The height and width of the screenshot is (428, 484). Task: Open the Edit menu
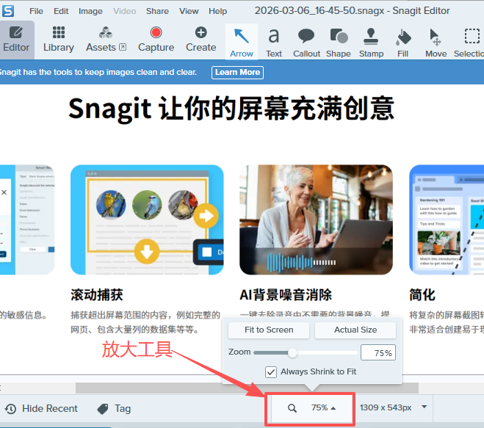[61, 11]
